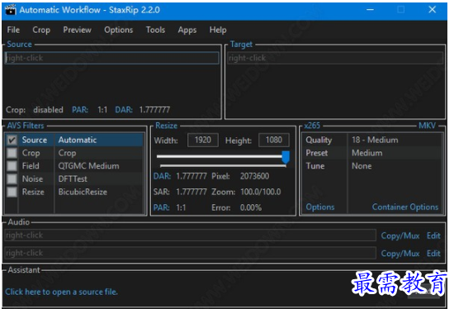Click the source PAR label link
Image resolution: width=454 pixels, height=309 pixels.
click(x=80, y=110)
